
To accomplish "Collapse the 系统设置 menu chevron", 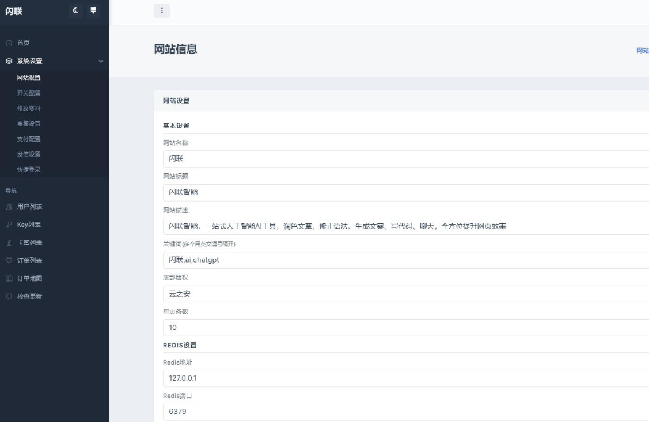I will pos(101,61).
